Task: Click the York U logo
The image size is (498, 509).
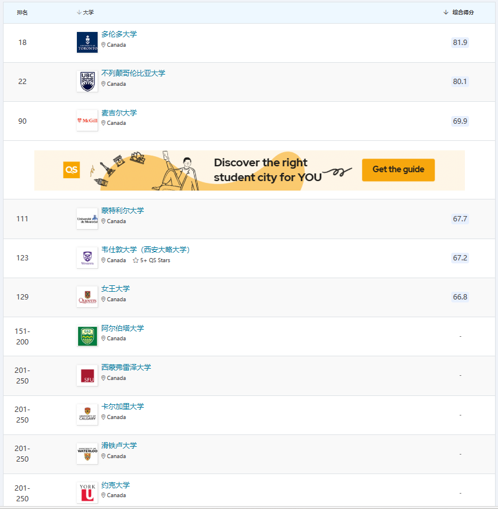Action: (x=88, y=493)
